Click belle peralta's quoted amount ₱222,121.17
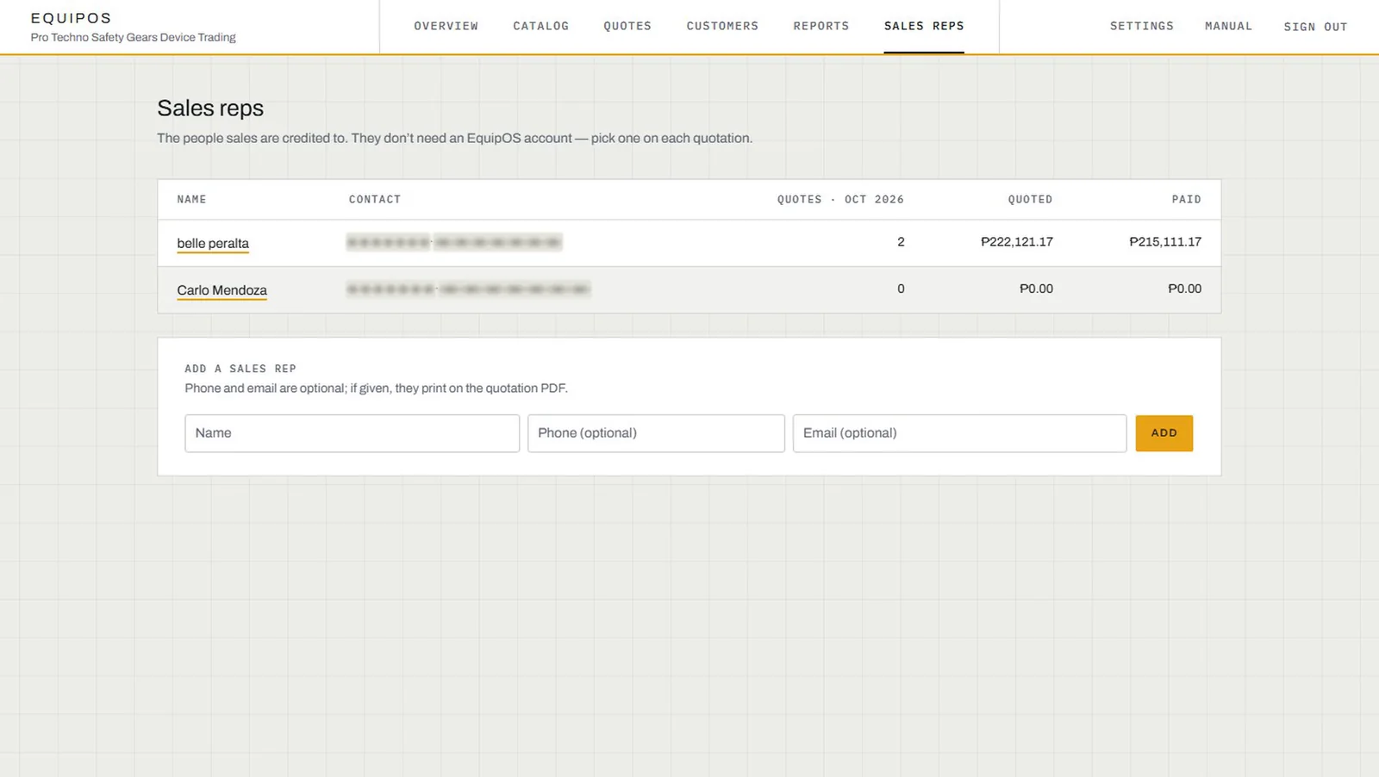The image size is (1379, 777). coord(1017,242)
